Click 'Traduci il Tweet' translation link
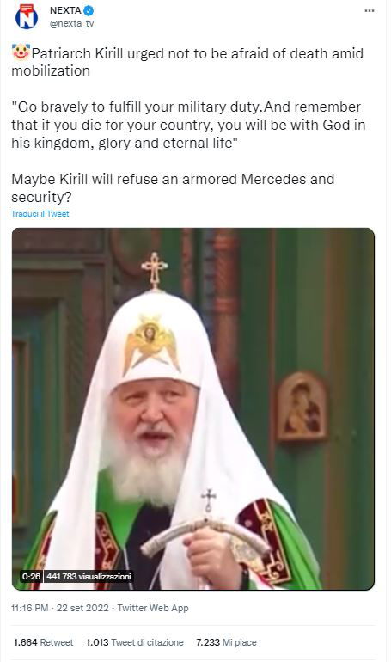The width and height of the screenshot is (391, 662). point(40,213)
